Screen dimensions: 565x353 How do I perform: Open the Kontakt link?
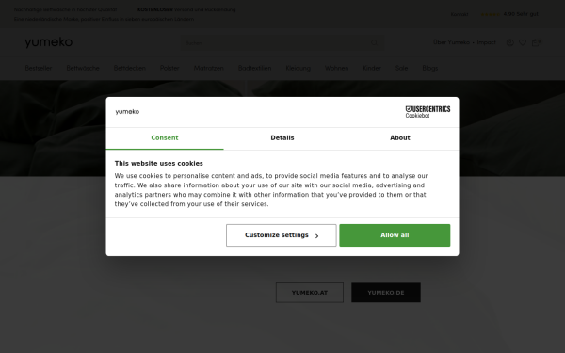(460, 14)
